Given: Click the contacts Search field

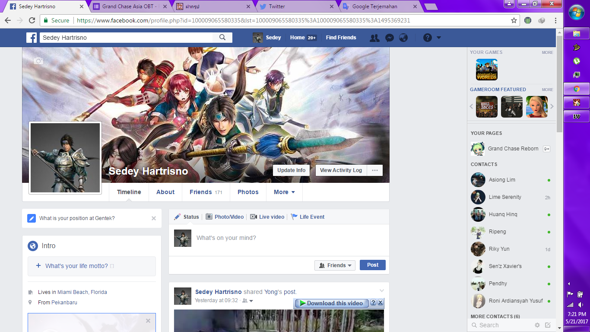Looking at the screenshot, I should click(x=501, y=325).
